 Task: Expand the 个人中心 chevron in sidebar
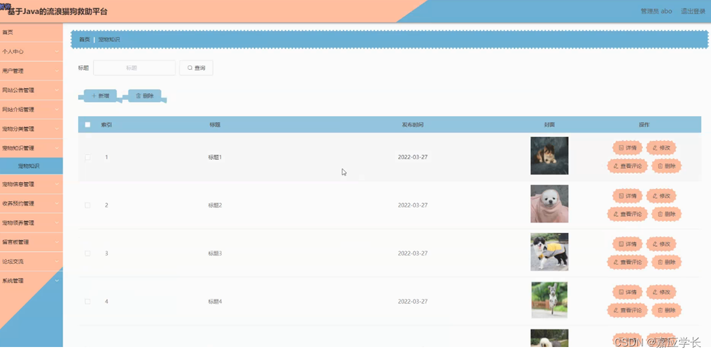(56, 51)
